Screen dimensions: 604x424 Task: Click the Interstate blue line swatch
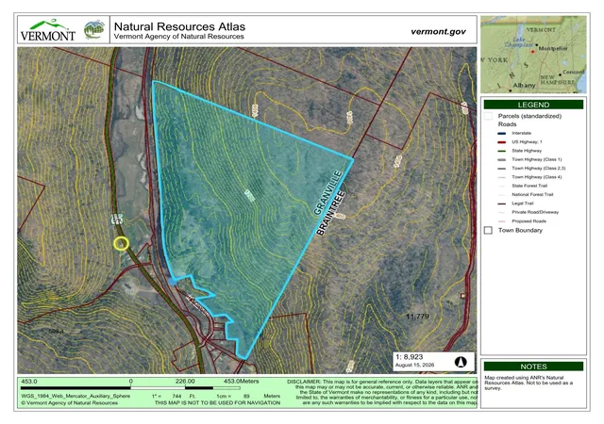(501, 133)
